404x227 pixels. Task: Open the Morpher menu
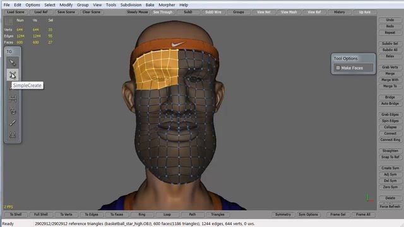point(167,5)
